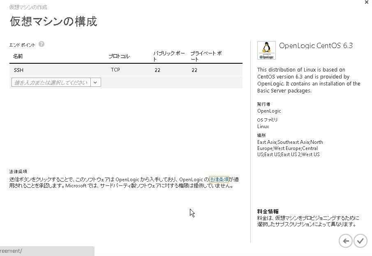This screenshot has width=372, height=256.
Task: Click the 仮想マシンの作成 breadcrumb text
Action: click(28, 7)
